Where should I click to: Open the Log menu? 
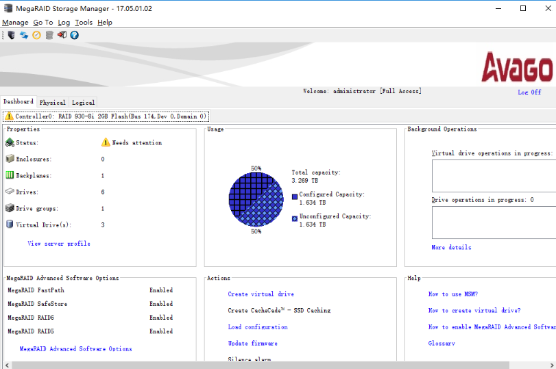click(x=64, y=23)
